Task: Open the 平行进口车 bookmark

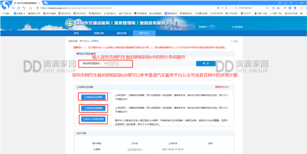Action: pyautogui.click(x=125, y=13)
